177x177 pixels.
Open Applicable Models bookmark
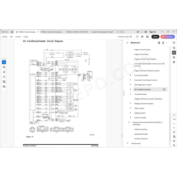point(141,134)
